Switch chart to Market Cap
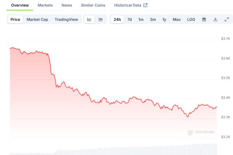The height and width of the screenshot is (155, 233). [37, 19]
